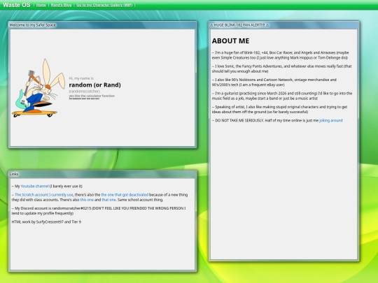Go to my Character Gallery (WIP) link
The height and width of the screenshot is (283, 378).
point(104,5)
